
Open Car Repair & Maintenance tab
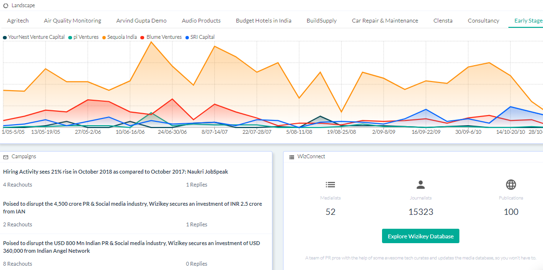[x=385, y=21]
